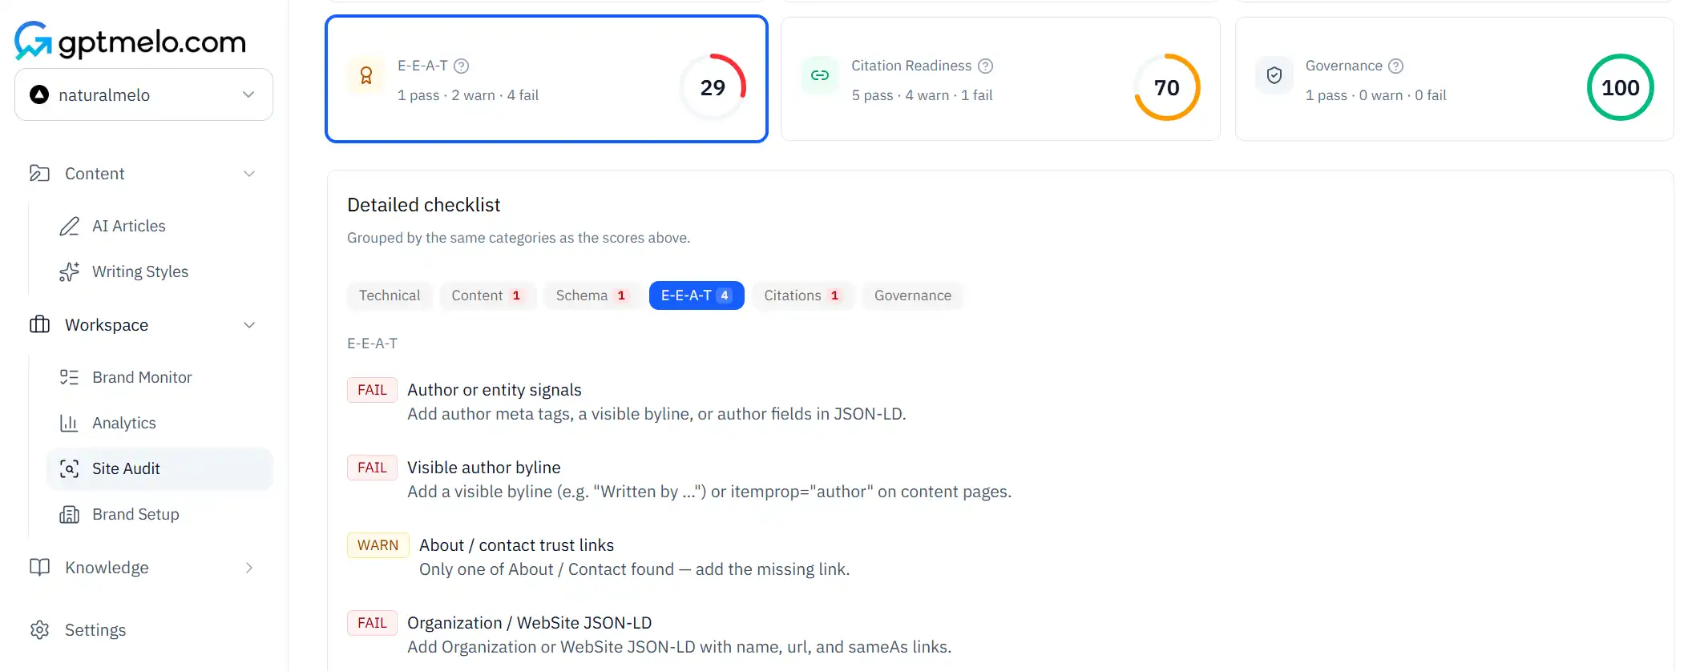1700x671 pixels.
Task: Click FAIL badge for Organization / WebSite JSON-LD
Action: [372, 623]
